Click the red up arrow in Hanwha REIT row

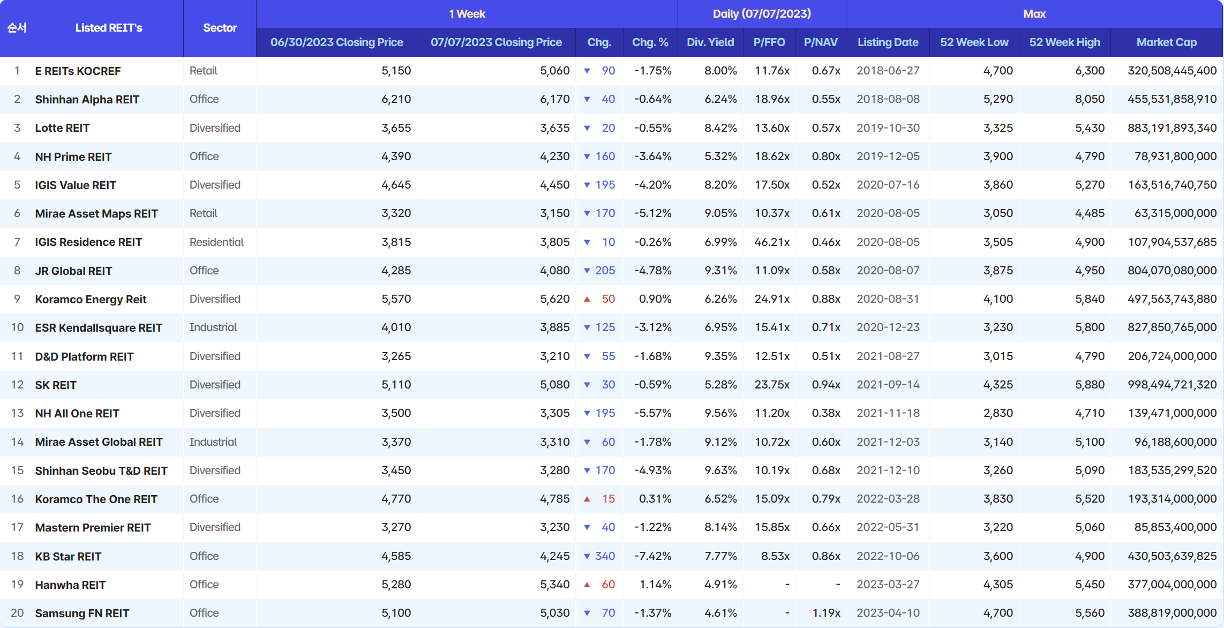(587, 585)
